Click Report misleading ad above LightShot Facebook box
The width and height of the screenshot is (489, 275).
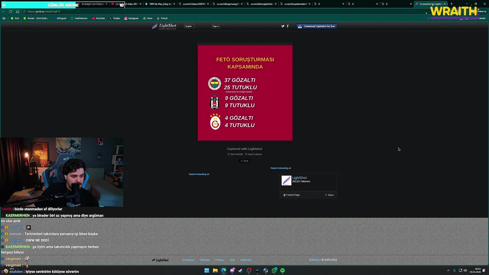click(x=281, y=168)
